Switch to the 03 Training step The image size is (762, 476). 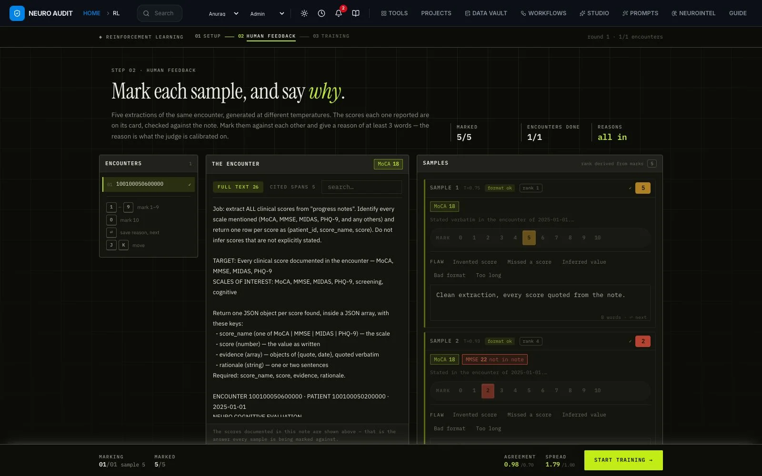click(x=331, y=36)
